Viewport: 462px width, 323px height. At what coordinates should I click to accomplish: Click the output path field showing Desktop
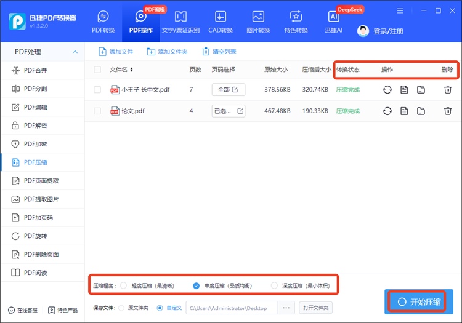232,307
